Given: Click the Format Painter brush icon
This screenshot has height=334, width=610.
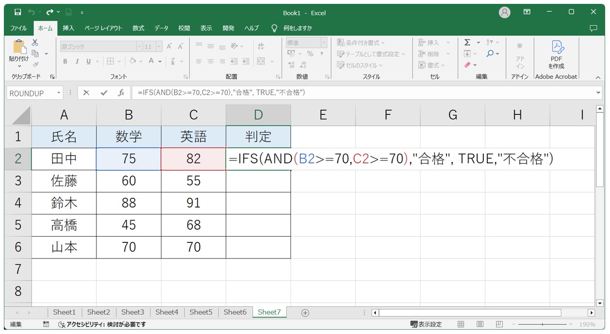Looking at the screenshot, I should pos(35,64).
